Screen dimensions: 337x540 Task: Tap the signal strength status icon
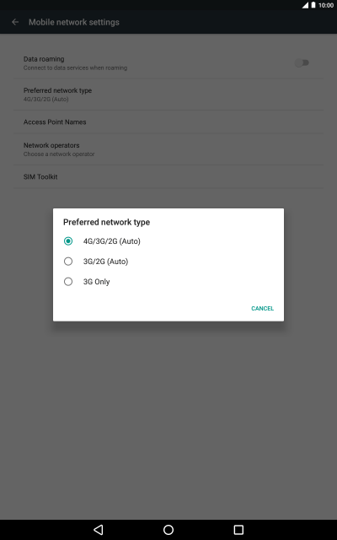click(305, 5)
